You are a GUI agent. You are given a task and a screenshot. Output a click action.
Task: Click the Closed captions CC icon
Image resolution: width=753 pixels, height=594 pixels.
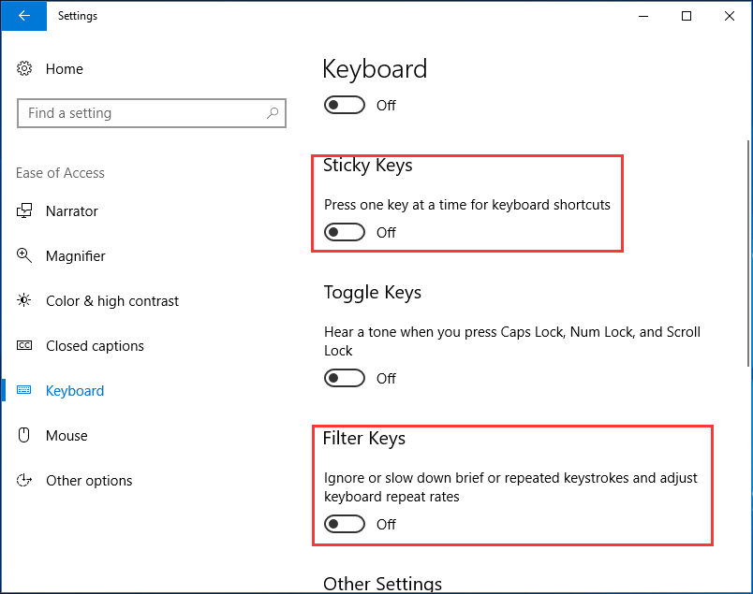pyautogui.click(x=25, y=346)
